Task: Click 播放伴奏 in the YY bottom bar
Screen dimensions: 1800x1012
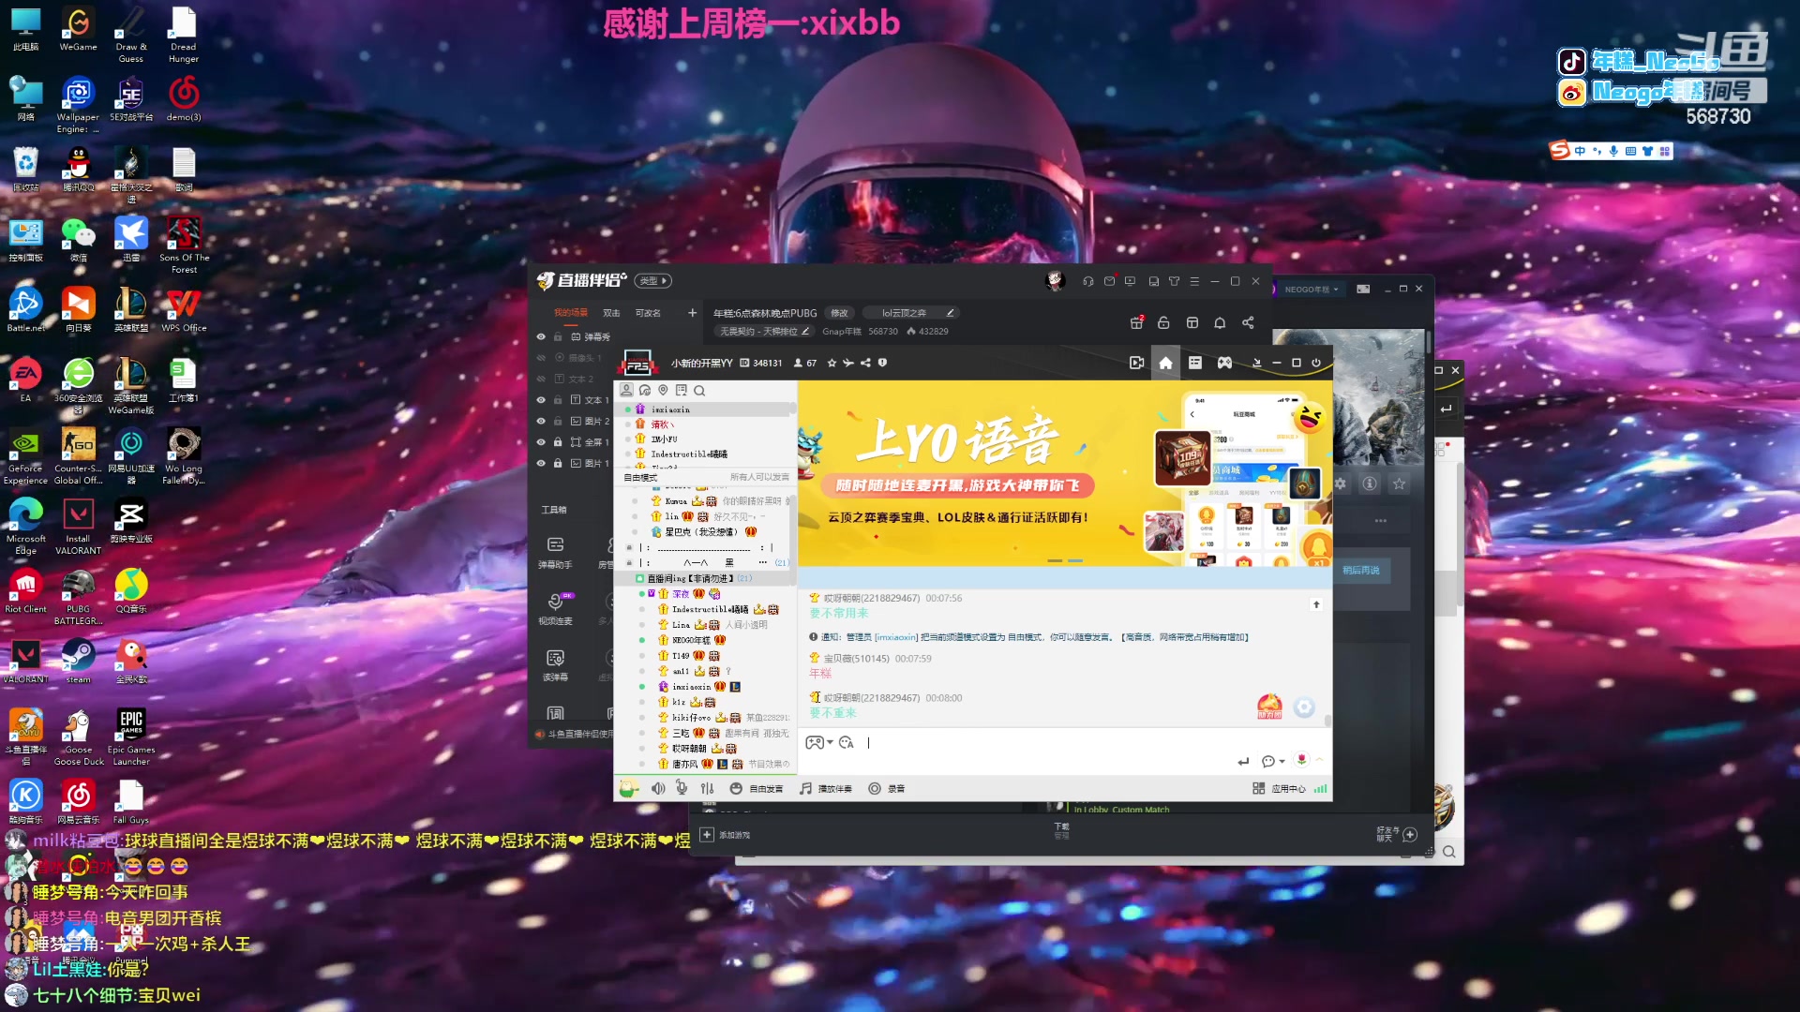Action: [826, 789]
